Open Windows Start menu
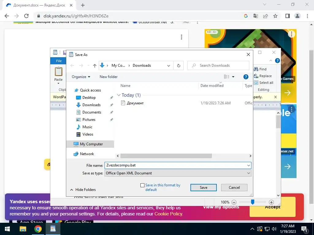314x235 pixels. point(7,229)
